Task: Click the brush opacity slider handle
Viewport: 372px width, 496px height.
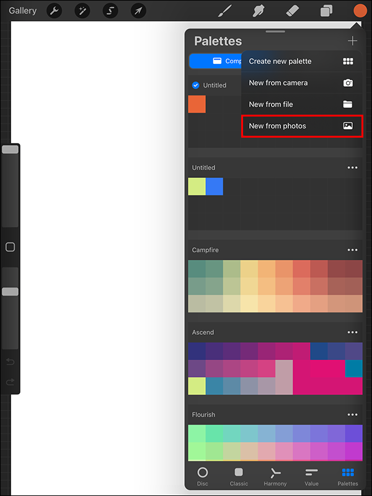Action: pos(10,291)
